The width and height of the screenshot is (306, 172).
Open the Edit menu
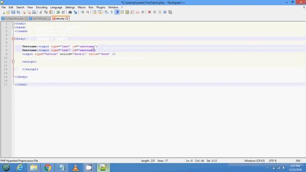point(11,8)
